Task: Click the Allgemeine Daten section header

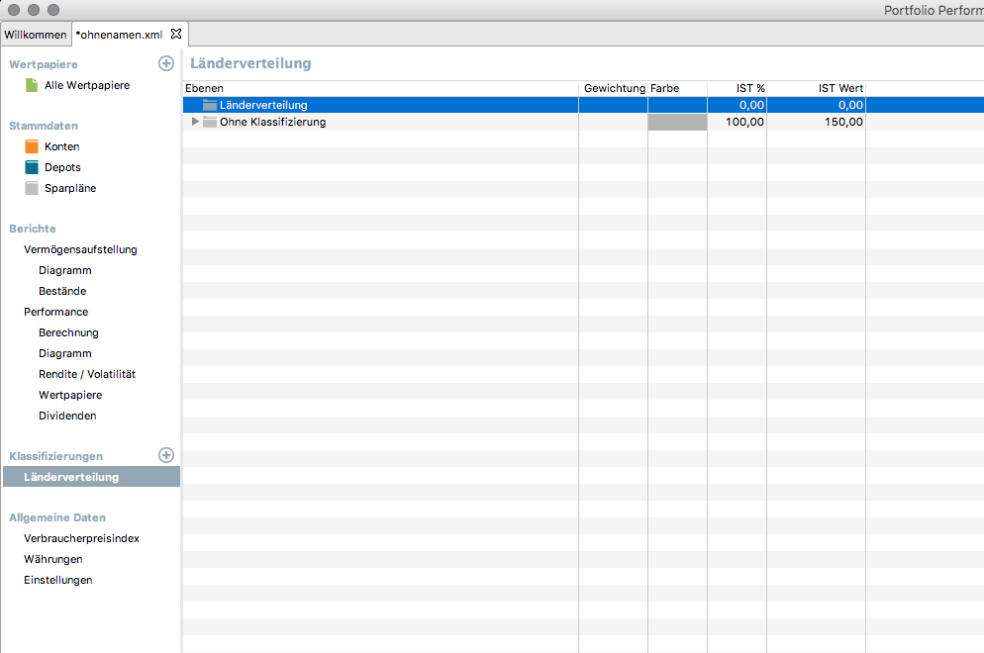Action: point(57,517)
